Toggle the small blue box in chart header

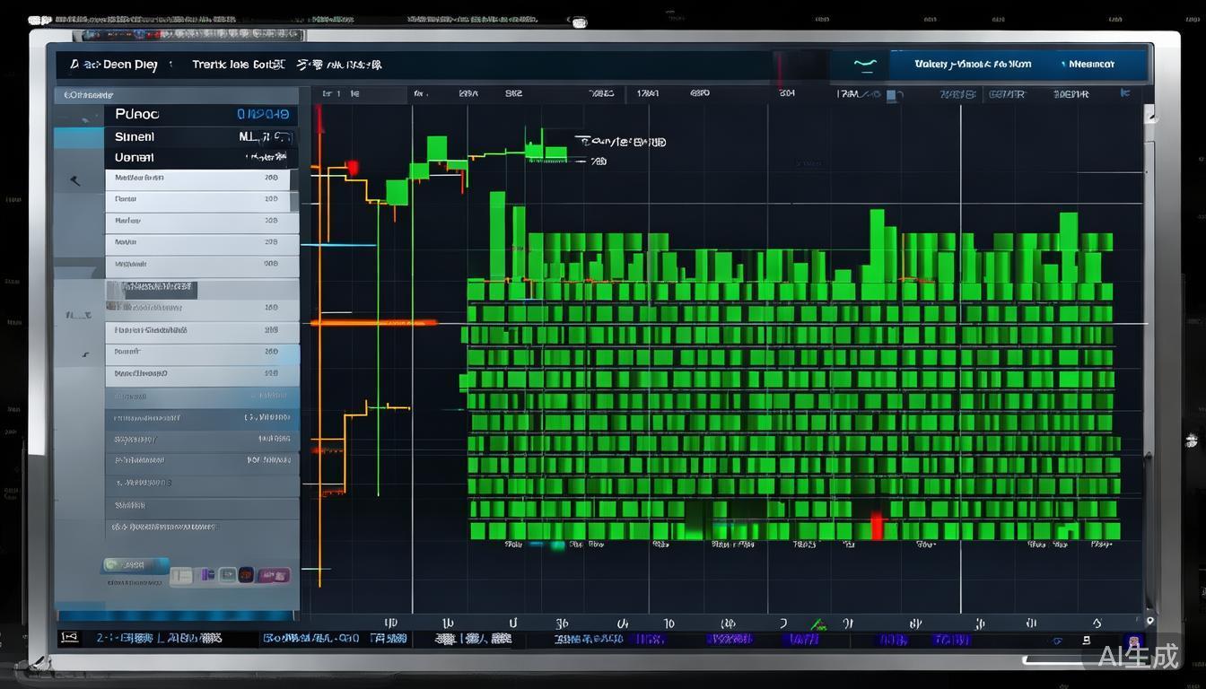(x=891, y=94)
